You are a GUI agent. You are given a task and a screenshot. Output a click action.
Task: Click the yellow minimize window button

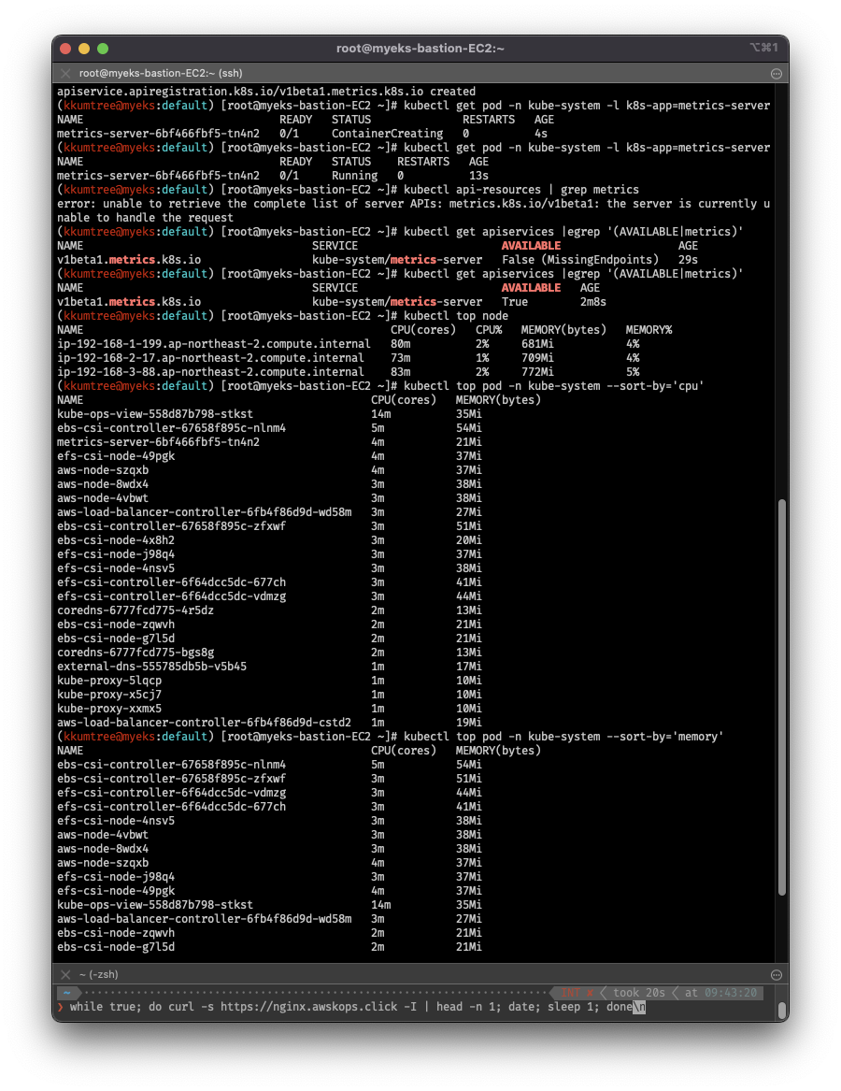84,49
